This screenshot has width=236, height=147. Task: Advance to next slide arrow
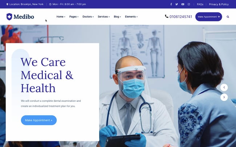(224, 97)
